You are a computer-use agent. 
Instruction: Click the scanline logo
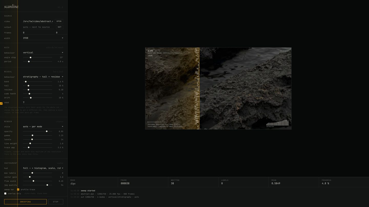(12, 7)
